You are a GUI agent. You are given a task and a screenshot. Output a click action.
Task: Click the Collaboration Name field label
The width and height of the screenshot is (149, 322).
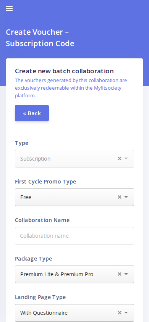click(x=42, y=220)
